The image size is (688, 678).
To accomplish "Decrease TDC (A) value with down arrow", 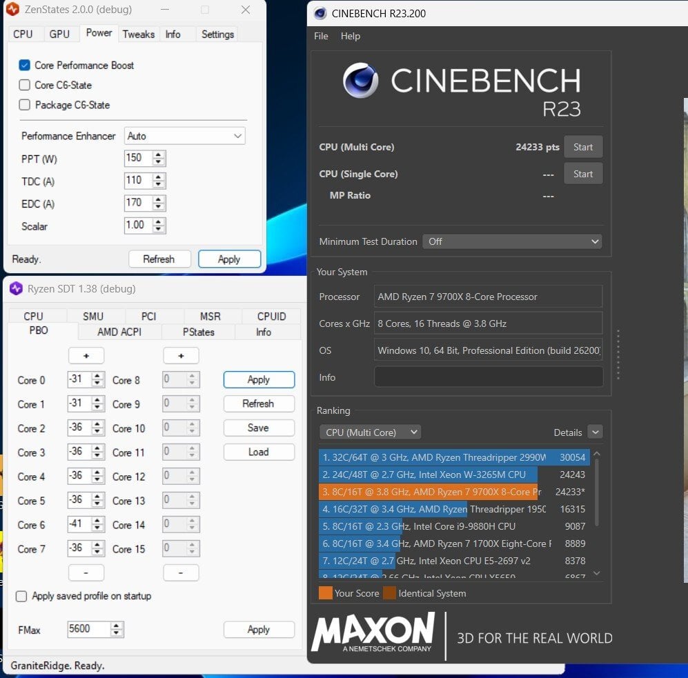I will tap(159, 185).
